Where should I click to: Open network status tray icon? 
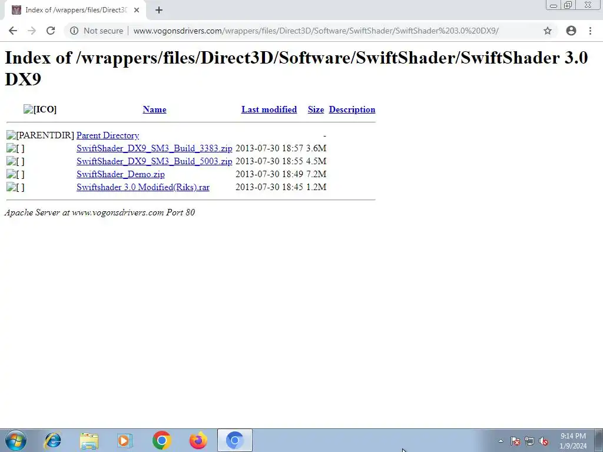(x=529, y=441)
